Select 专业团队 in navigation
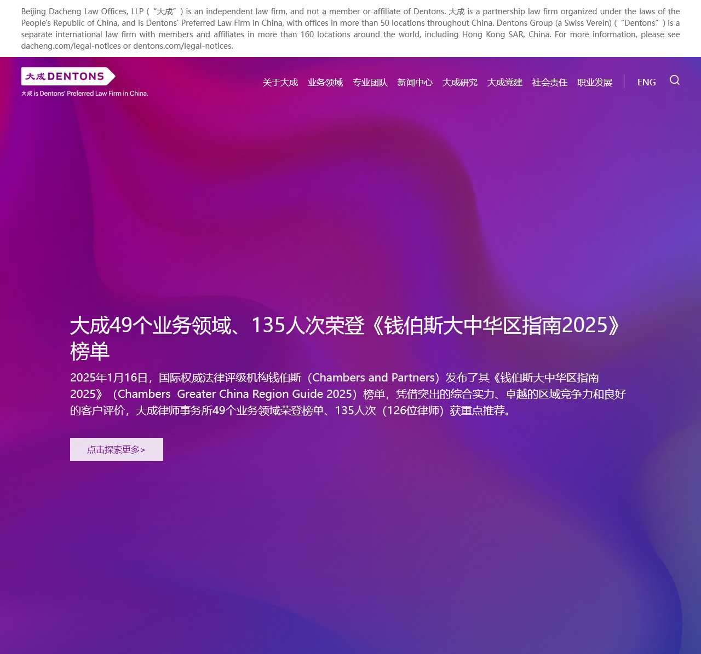701x654 pixels. tap(370, 83)
